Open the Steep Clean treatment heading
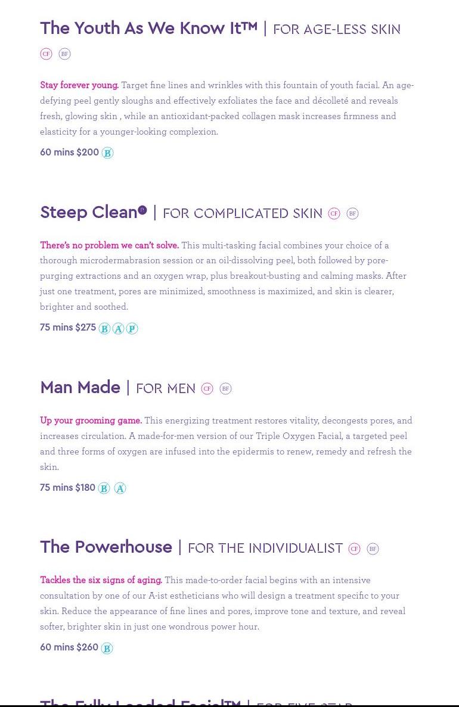The width and height of the screenshot is (459, 707). tap(89, 213)
